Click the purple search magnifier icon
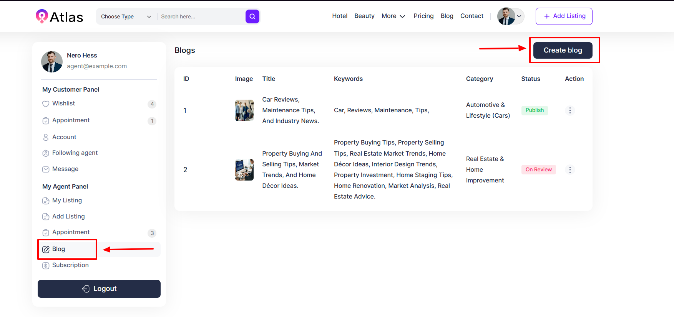674x317 pixels. 252,16
